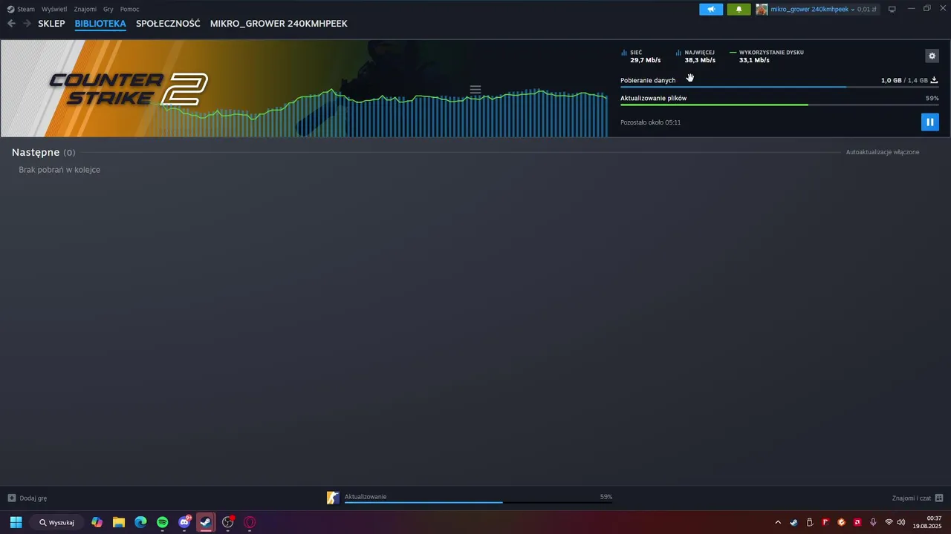
Task: Open Spotify from the taskbar
Action: pyautogui.click(x=163, y=522)
